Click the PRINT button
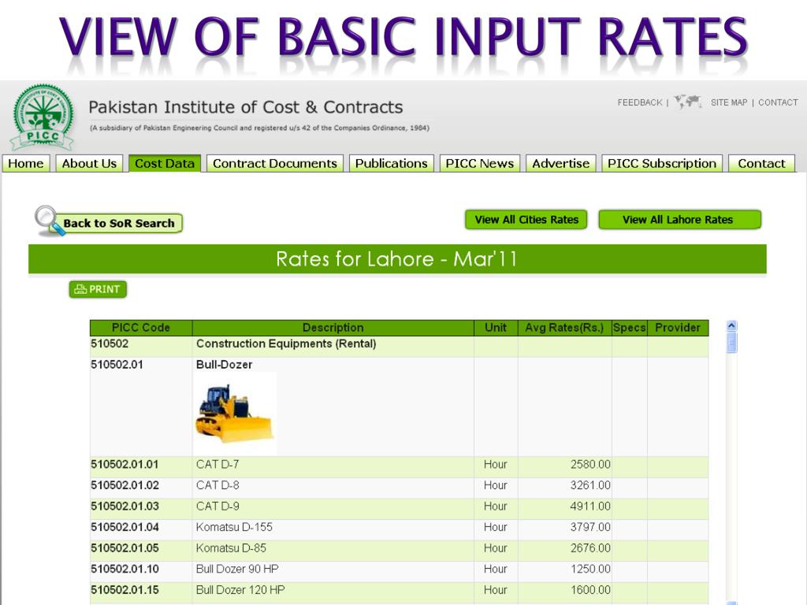Image resolution: width=807 pixels, height=605 pixels. 98,289
